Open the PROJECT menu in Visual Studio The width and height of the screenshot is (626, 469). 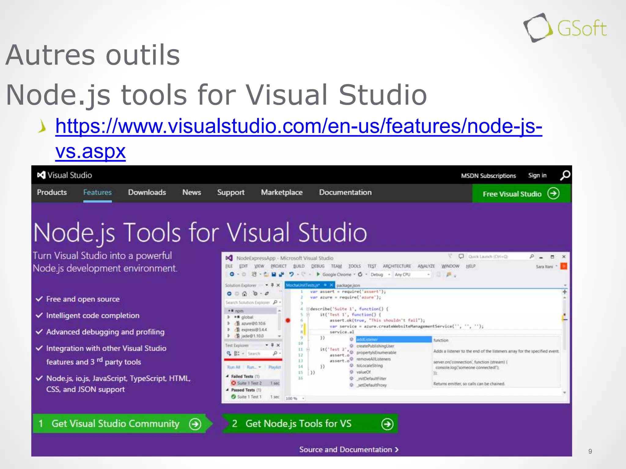point(278,266)
